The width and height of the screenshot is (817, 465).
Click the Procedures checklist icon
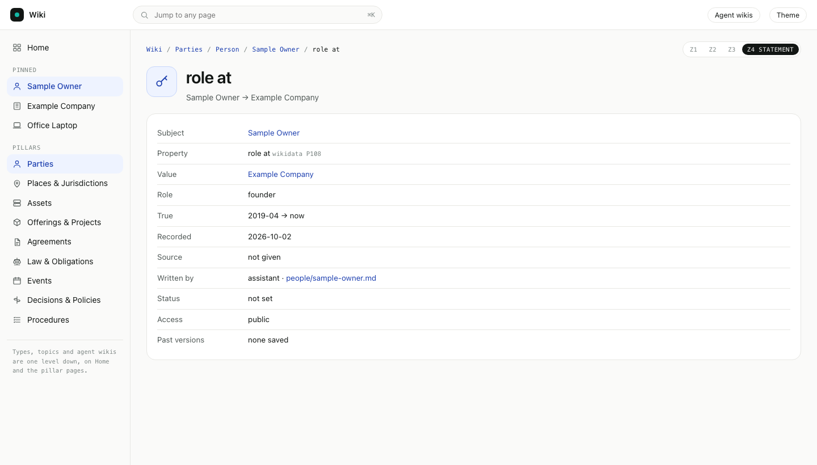coord(17,320)
